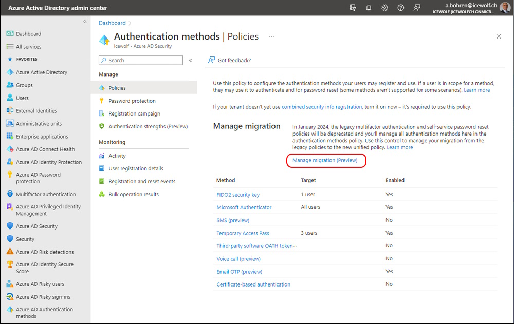Click the Enabled column header

(395, 180)
